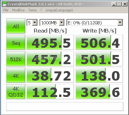Click the empty comment field at bottom

pos(65,106)
